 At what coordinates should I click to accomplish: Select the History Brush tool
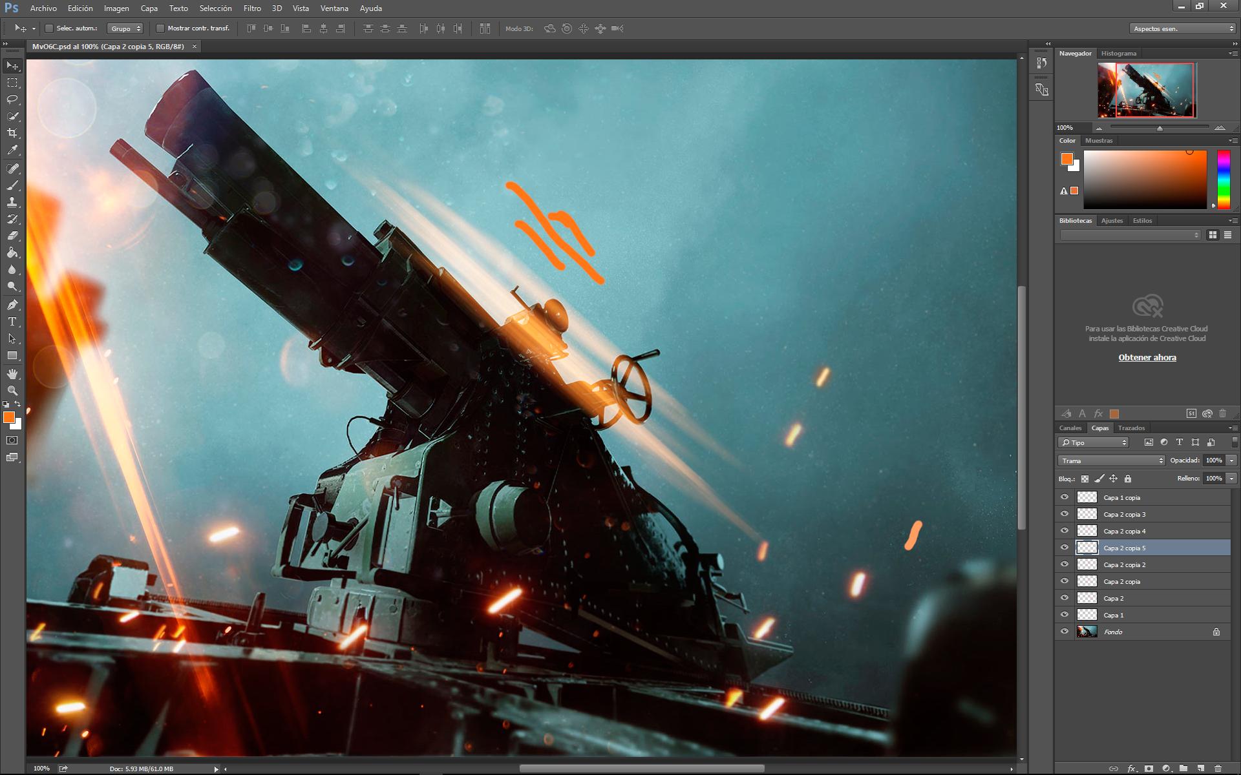12,219
